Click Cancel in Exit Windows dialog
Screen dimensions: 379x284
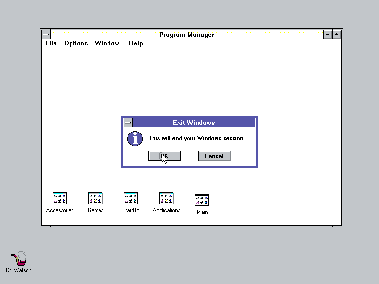215,156
